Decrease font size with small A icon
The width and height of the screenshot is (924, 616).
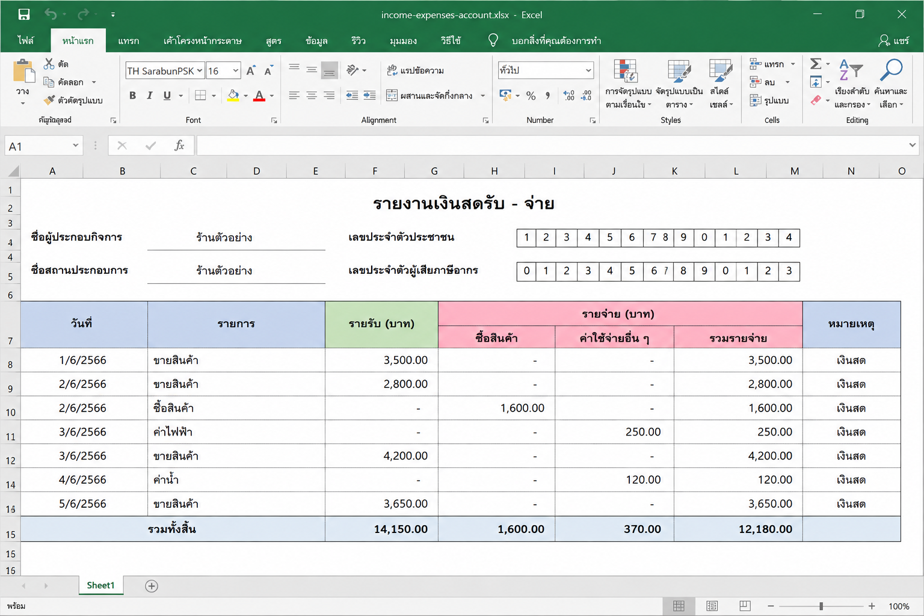268,71
